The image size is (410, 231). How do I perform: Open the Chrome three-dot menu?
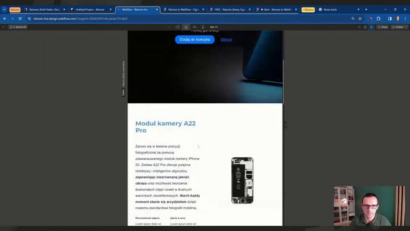[406, 19]
